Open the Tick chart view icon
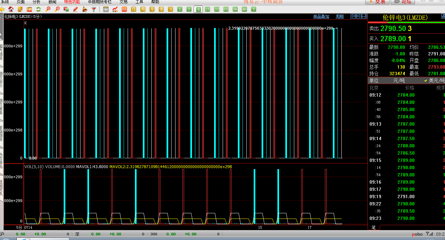Screen dimensions: 445x240 pos(124,9)
